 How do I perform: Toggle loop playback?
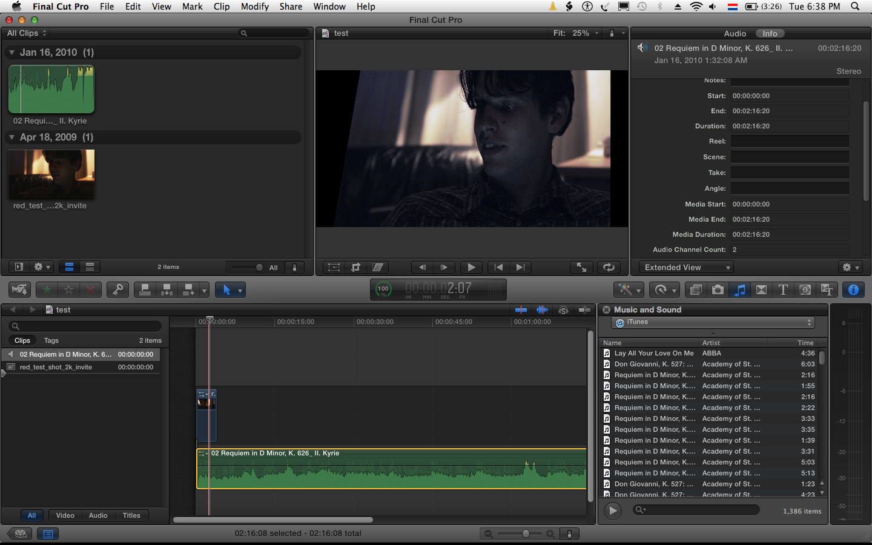coord(609,267)
